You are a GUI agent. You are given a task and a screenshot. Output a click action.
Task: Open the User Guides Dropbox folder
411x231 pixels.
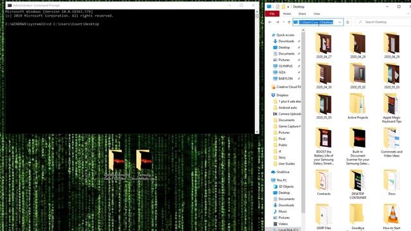[x=286, y=164]
